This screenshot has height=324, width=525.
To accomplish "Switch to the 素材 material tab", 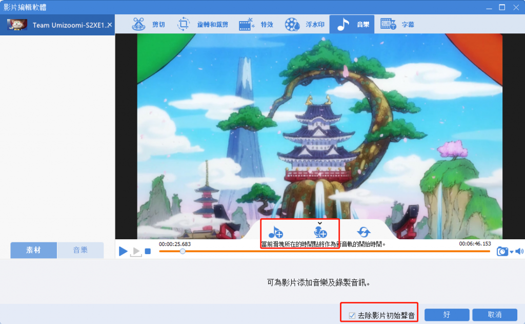I will click(33, 250).
